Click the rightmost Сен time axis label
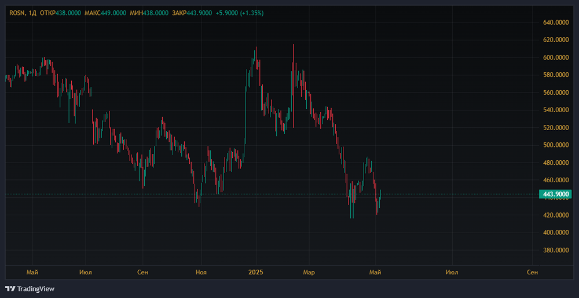The width and height of the screenshot is (579, 298). click(x=533, y=271)
